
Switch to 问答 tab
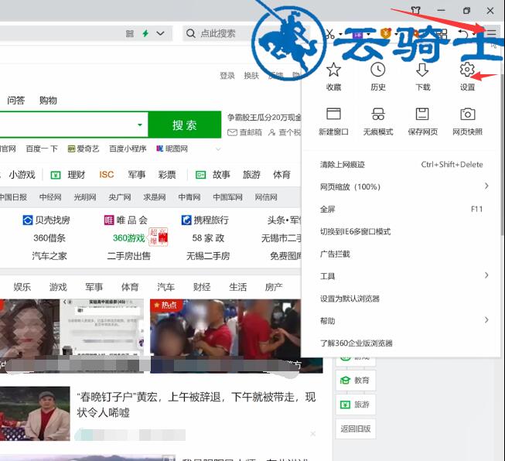pos(15,101)
